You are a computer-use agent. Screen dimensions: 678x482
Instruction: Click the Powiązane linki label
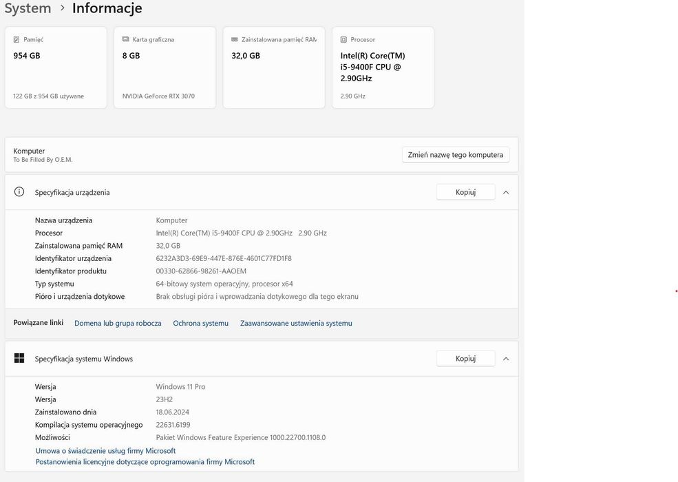38,322
